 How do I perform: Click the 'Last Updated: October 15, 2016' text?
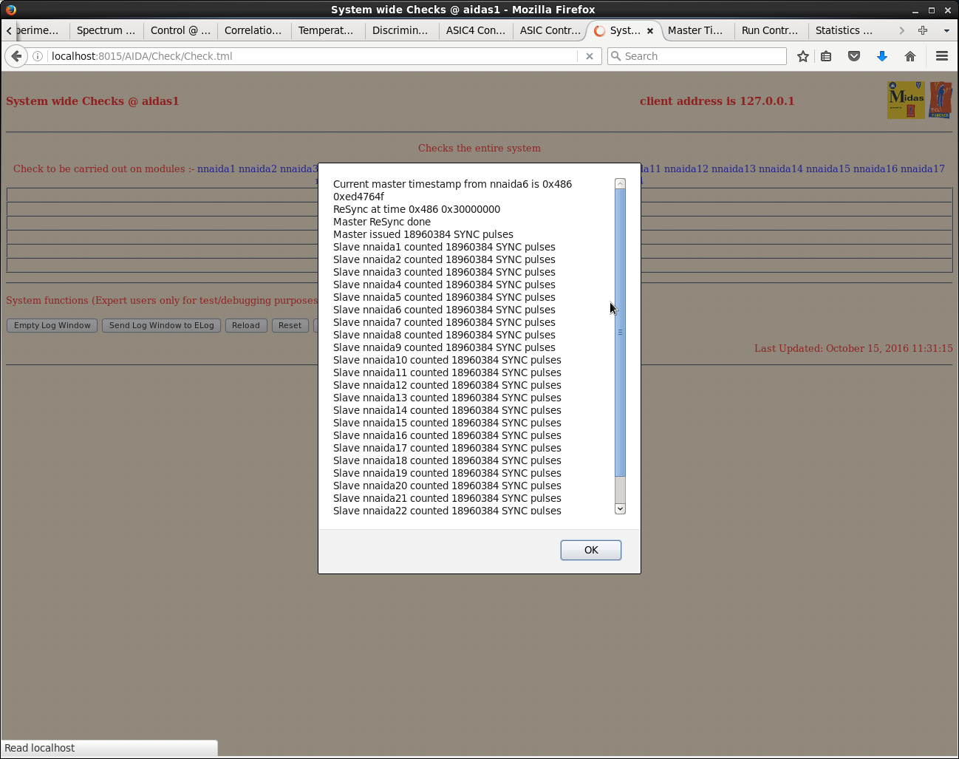pyautogui.click(x=853, y=348)
